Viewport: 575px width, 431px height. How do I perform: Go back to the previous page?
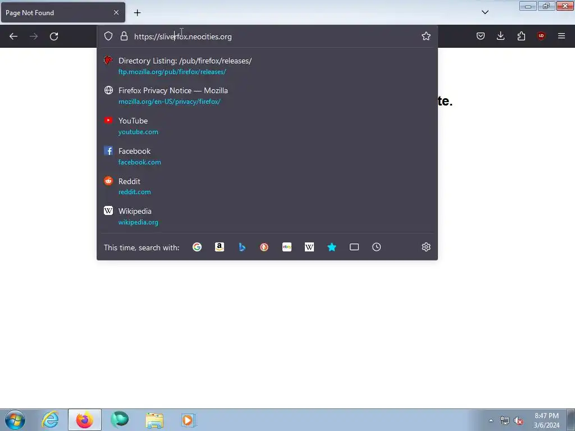point(13,36)
